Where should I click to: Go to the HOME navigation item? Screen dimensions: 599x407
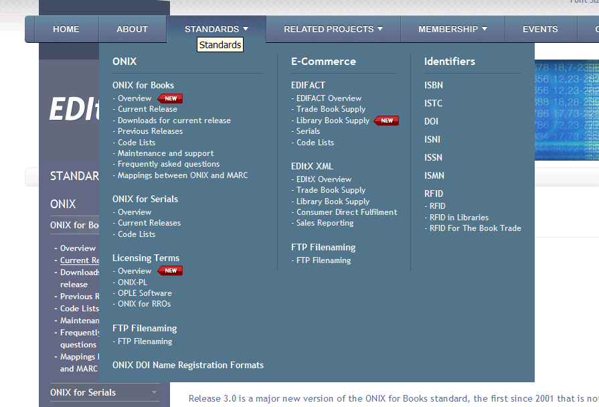click(66, 29)
